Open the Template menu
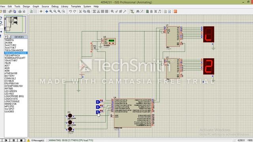This screenshot has height=142, width=253. click(76, 6)
